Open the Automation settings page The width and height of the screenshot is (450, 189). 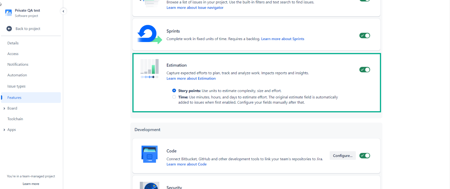(x=17, y=75)
